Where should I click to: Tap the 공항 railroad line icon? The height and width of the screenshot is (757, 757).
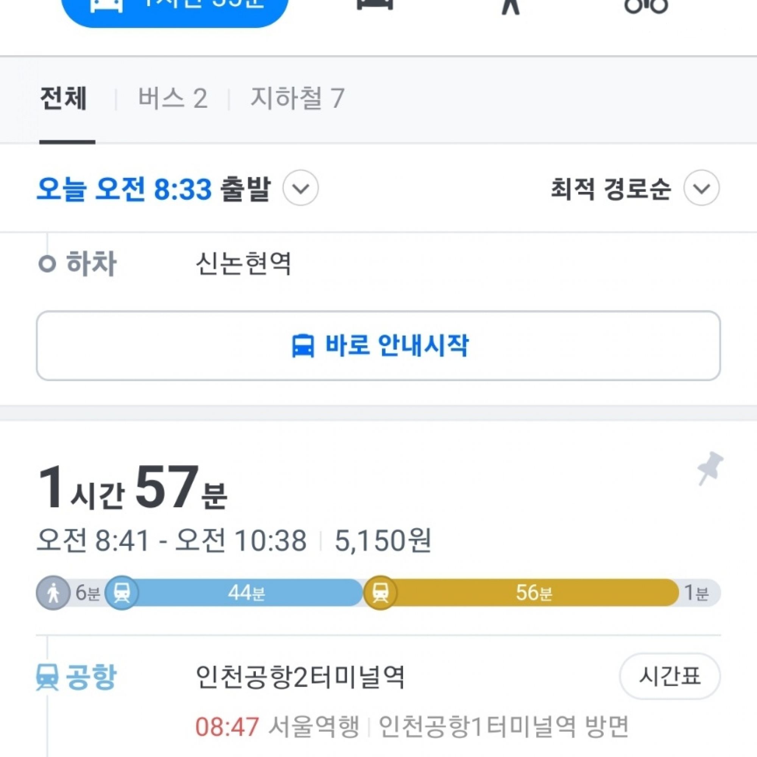47,677
